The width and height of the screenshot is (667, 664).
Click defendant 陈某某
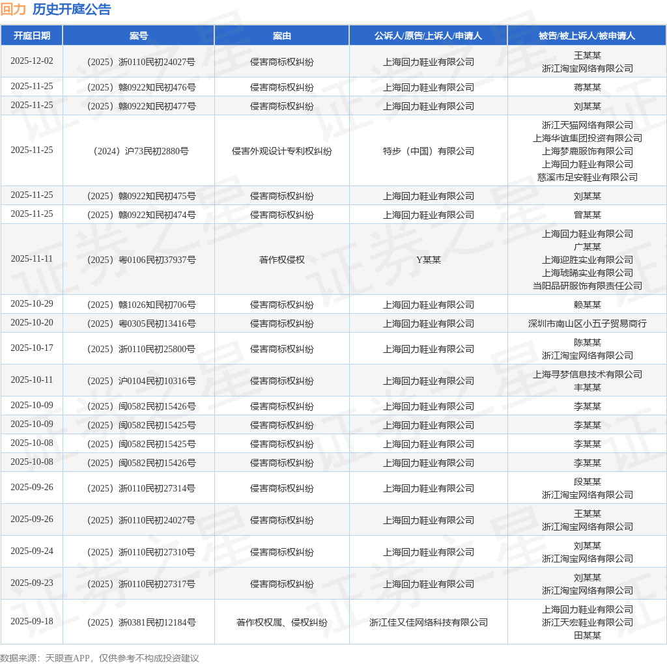[x=588, y=342]
